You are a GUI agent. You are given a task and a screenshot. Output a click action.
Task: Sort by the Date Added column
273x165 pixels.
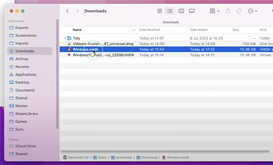198,30
